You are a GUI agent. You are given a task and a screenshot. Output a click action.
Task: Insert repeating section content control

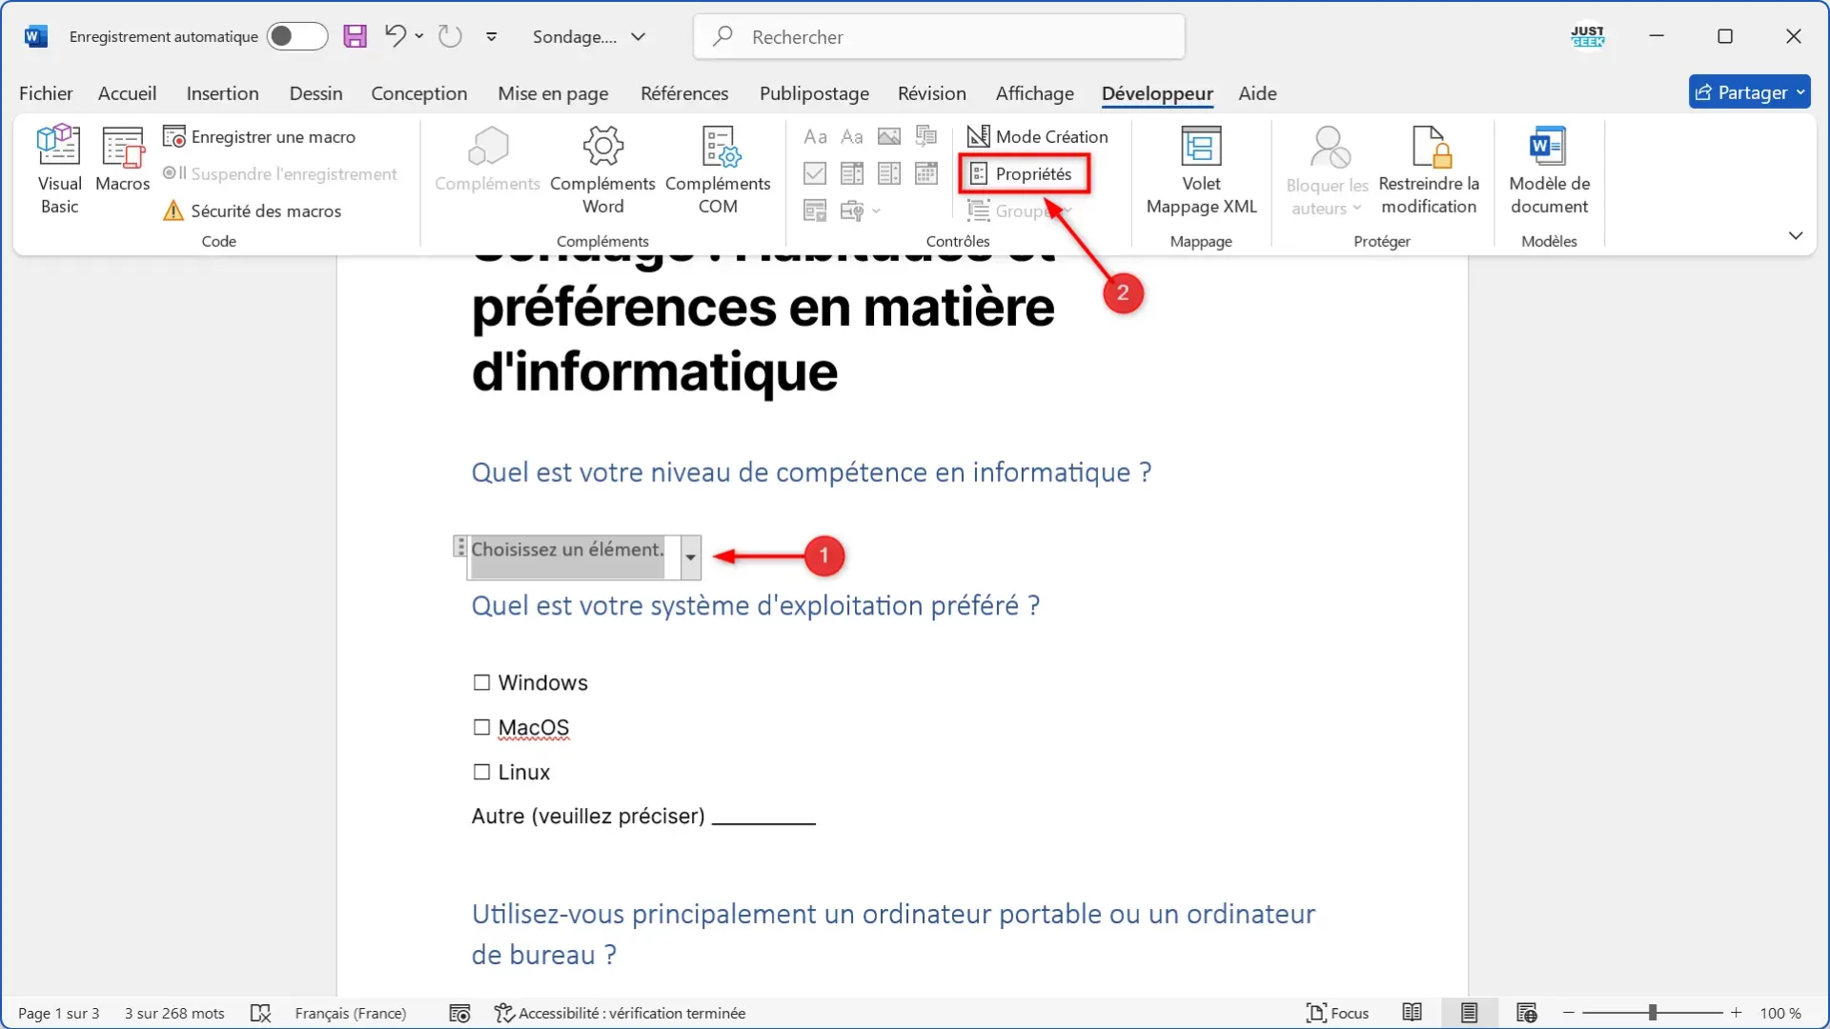pos(815,211)
